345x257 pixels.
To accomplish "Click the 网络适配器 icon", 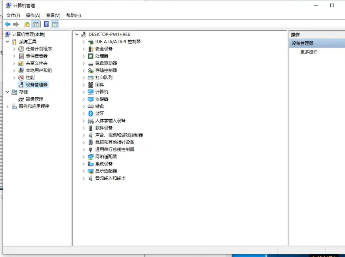I will [91, 157].
